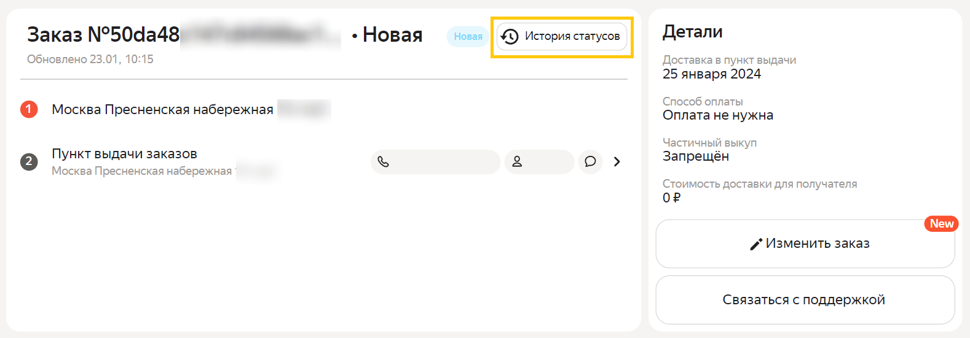Select the first Москва Пресненская набережная address

[x=162, y=110]
